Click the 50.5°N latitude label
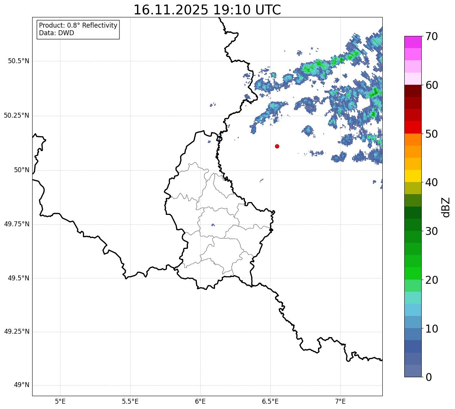 point(19,61)
